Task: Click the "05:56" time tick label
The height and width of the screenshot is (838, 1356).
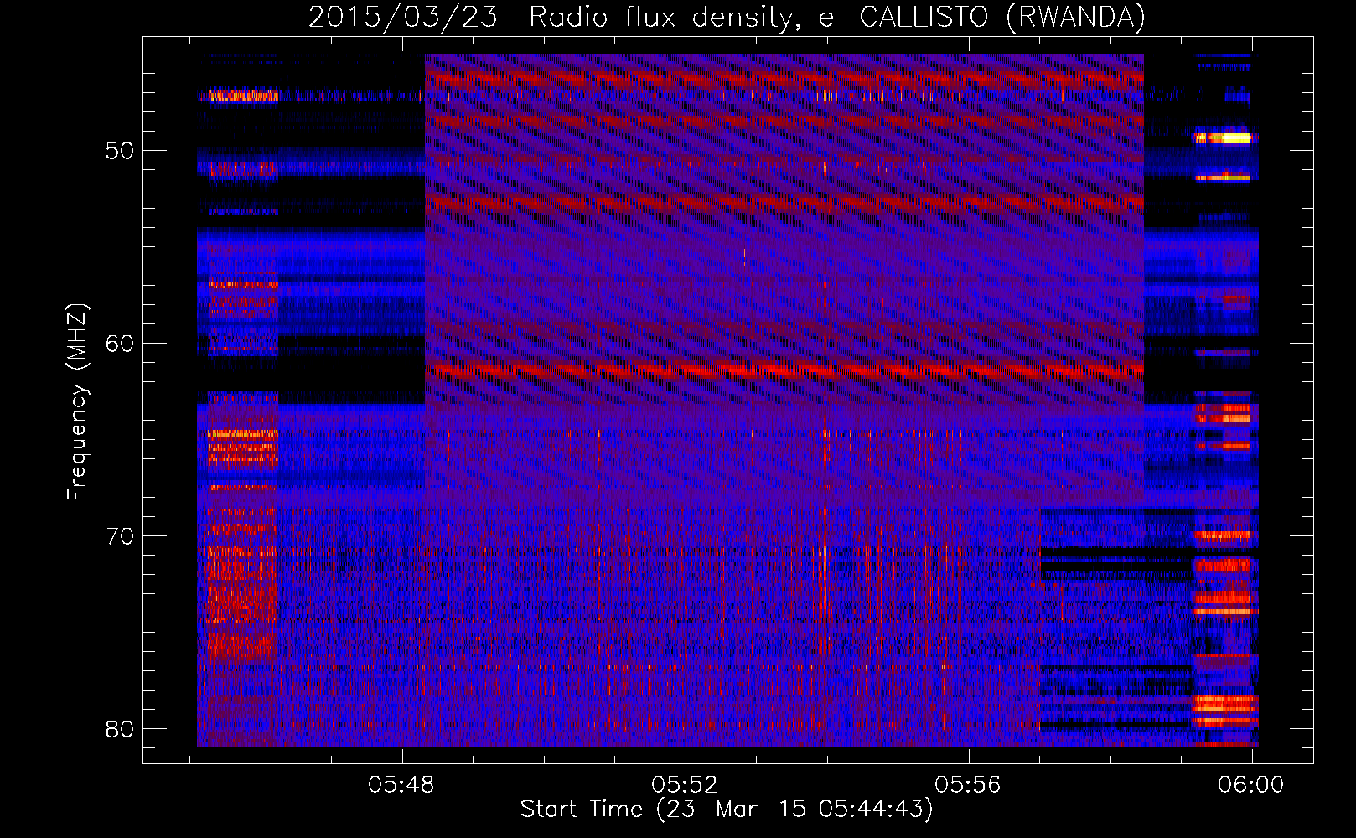Action: click(x=968, y=784)
